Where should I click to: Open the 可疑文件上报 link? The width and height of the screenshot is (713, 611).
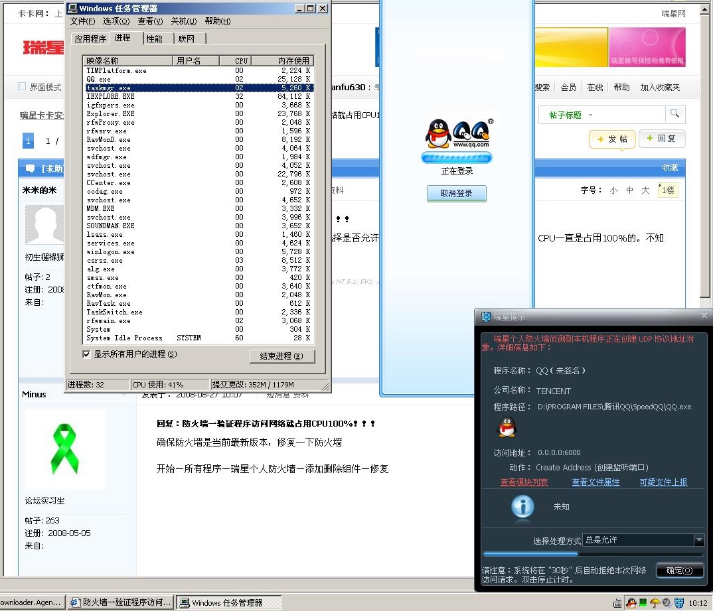pyautogui.click(x=663, y=482)
